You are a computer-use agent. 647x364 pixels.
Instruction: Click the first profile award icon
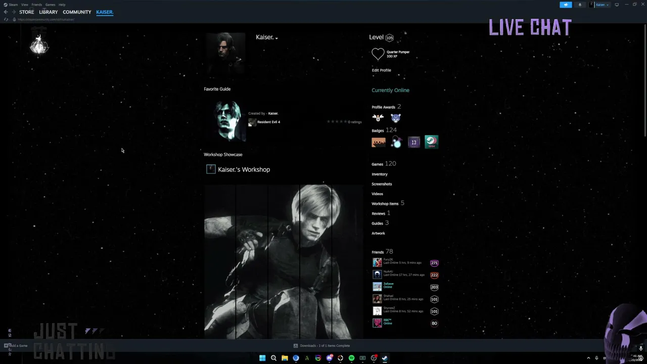378,118
